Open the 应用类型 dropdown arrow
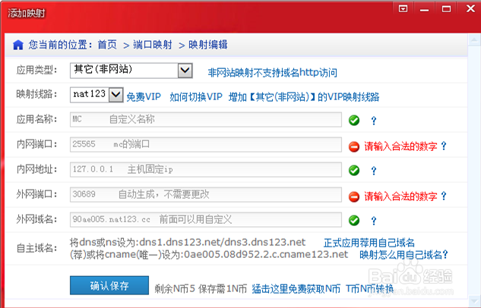Viewport: 481px width, 308px height. point(185,71)
